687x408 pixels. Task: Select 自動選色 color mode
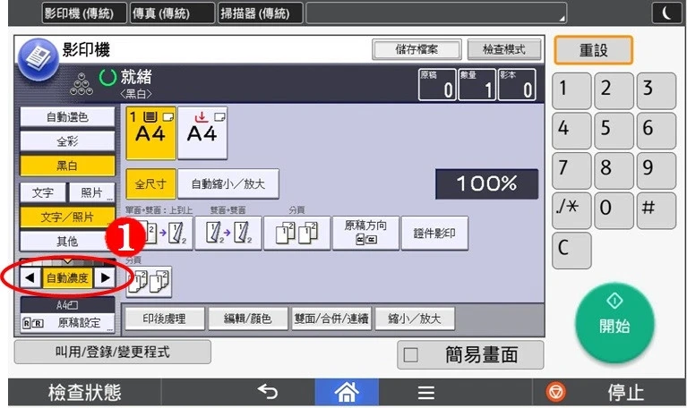click(67, 117)
